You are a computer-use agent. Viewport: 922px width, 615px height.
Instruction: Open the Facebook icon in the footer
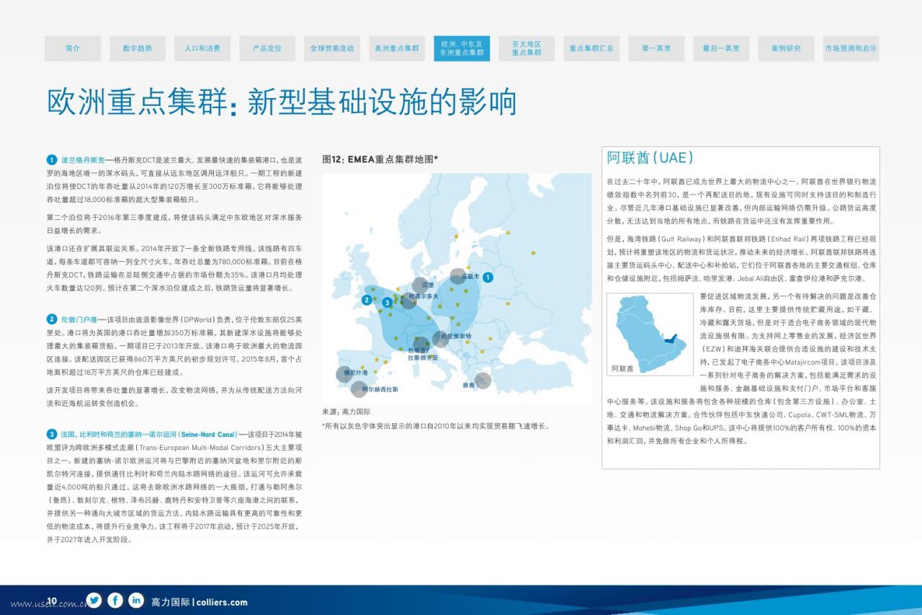point(115,600)
